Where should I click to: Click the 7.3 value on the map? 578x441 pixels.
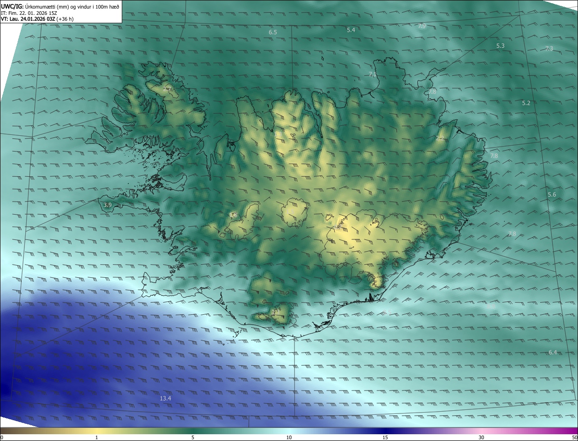(x=549, y=48)
